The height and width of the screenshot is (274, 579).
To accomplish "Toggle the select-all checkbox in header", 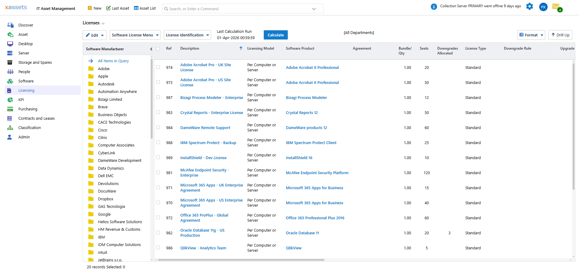I will coord(158,49).
